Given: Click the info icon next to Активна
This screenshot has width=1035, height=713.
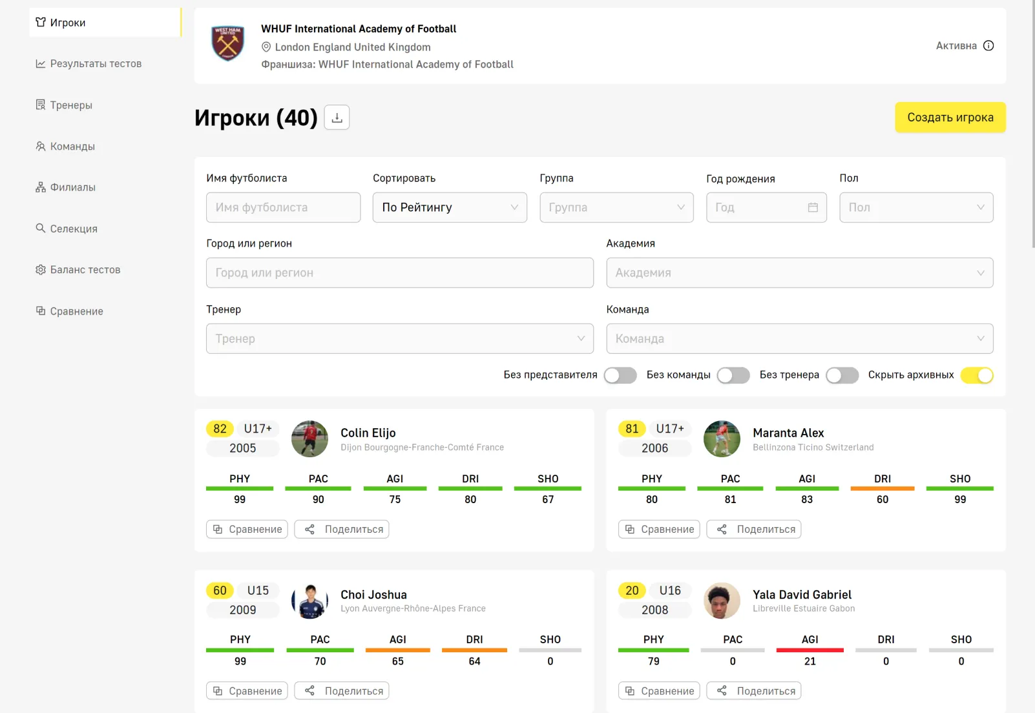Looking at the screenshot, I should tap(988, 46).
